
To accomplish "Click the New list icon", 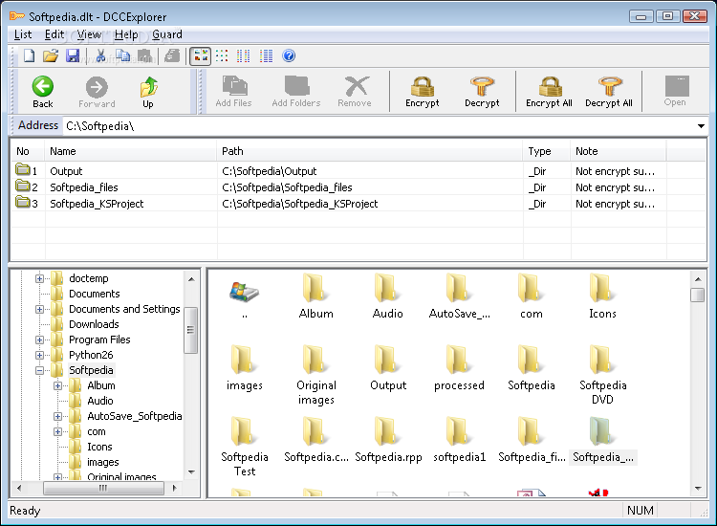I will pyautogui.click(x=30, y=55).
